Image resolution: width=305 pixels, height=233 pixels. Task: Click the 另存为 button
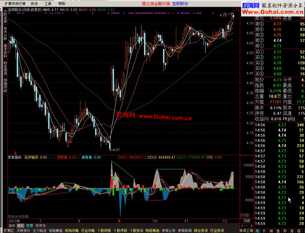point(40,226)
